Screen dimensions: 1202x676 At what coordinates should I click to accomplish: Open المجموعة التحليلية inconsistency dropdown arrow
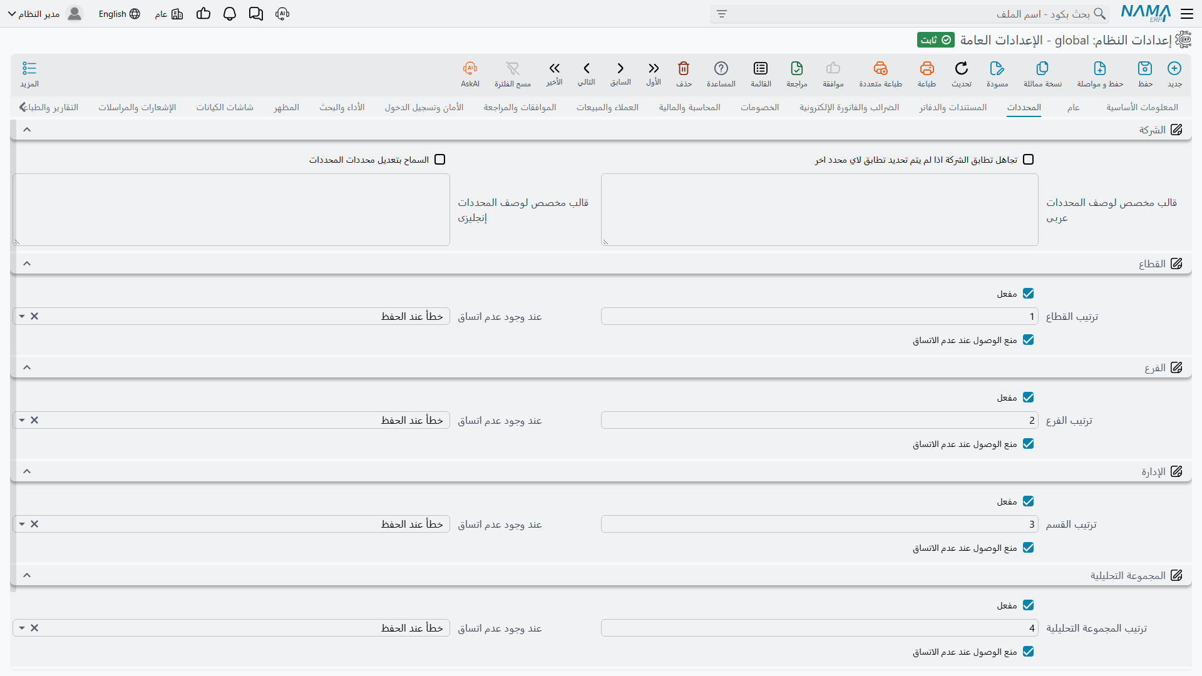point(22,628)
